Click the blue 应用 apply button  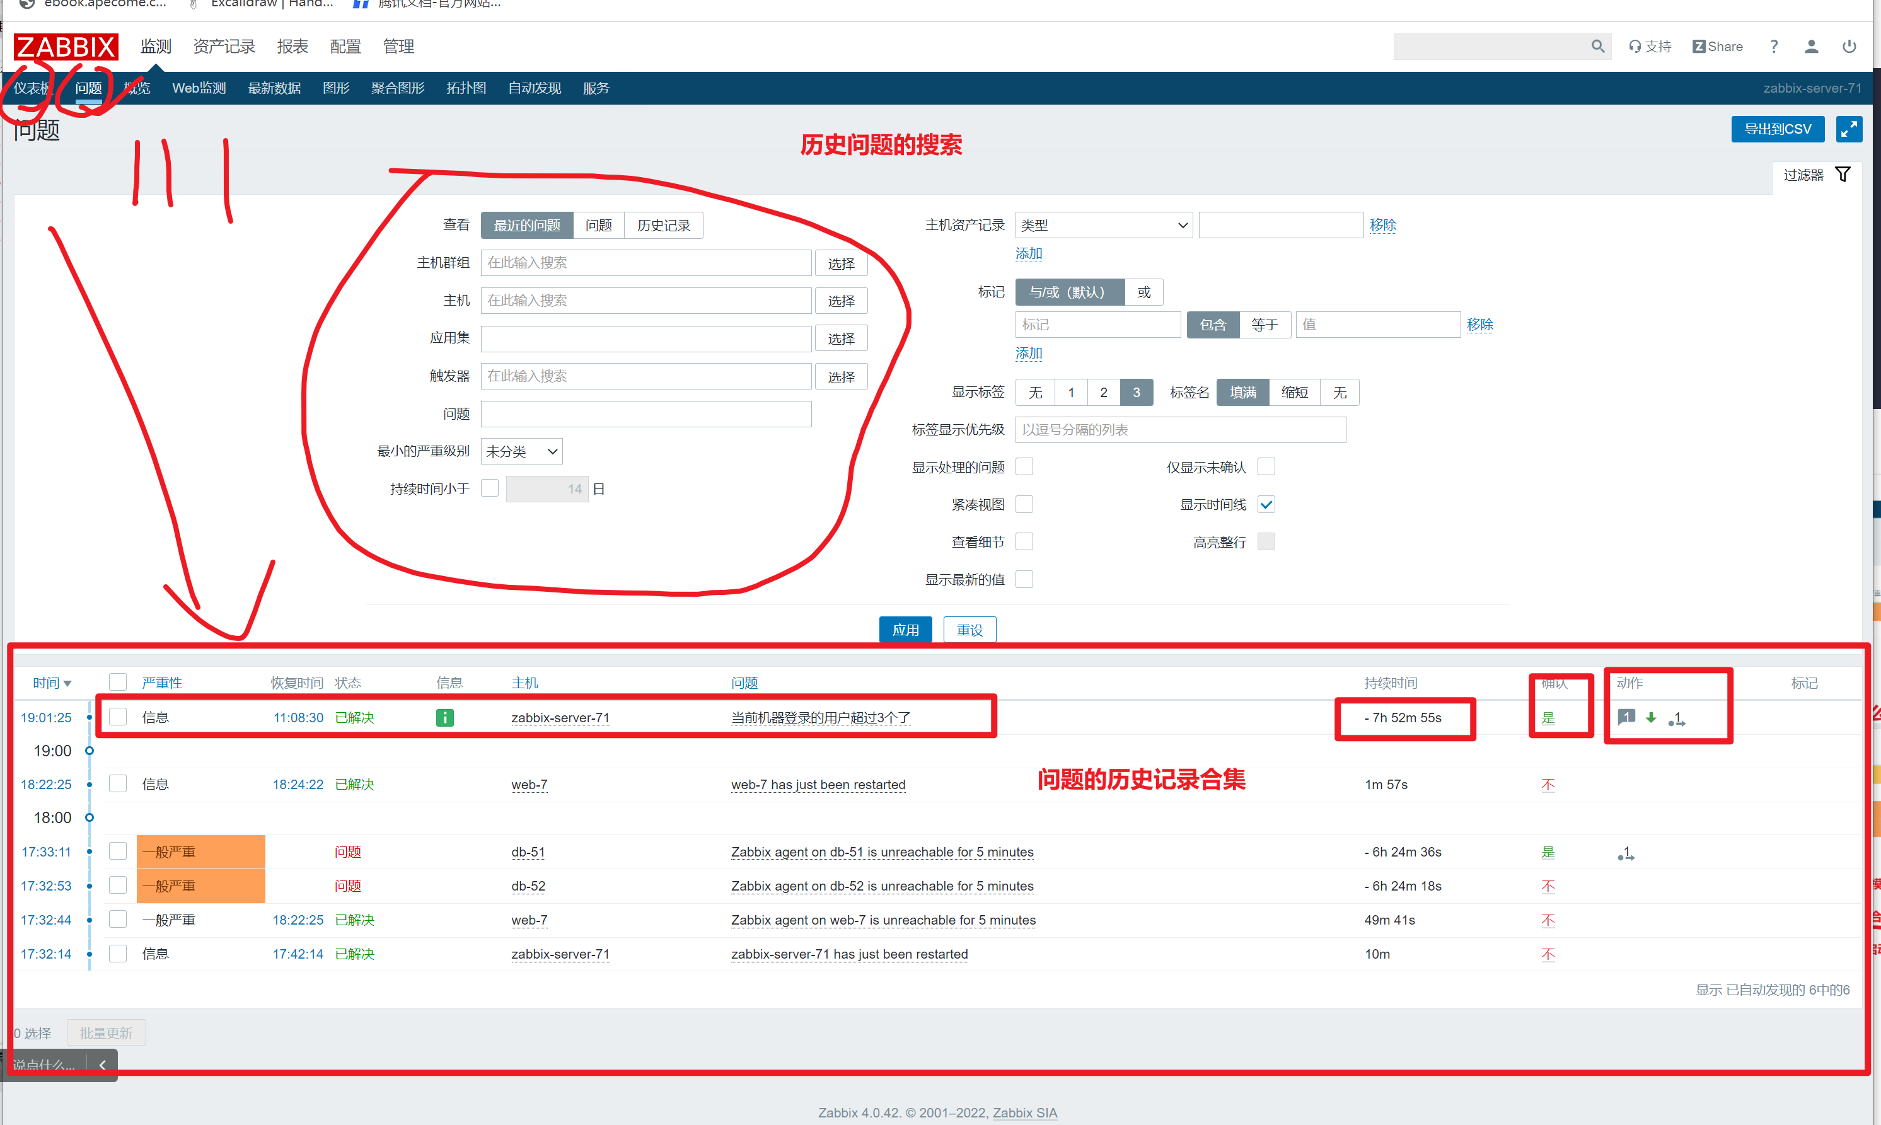[905, 629]
